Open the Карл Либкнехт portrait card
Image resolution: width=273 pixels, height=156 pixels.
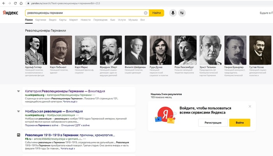click(x=61, y=50)
